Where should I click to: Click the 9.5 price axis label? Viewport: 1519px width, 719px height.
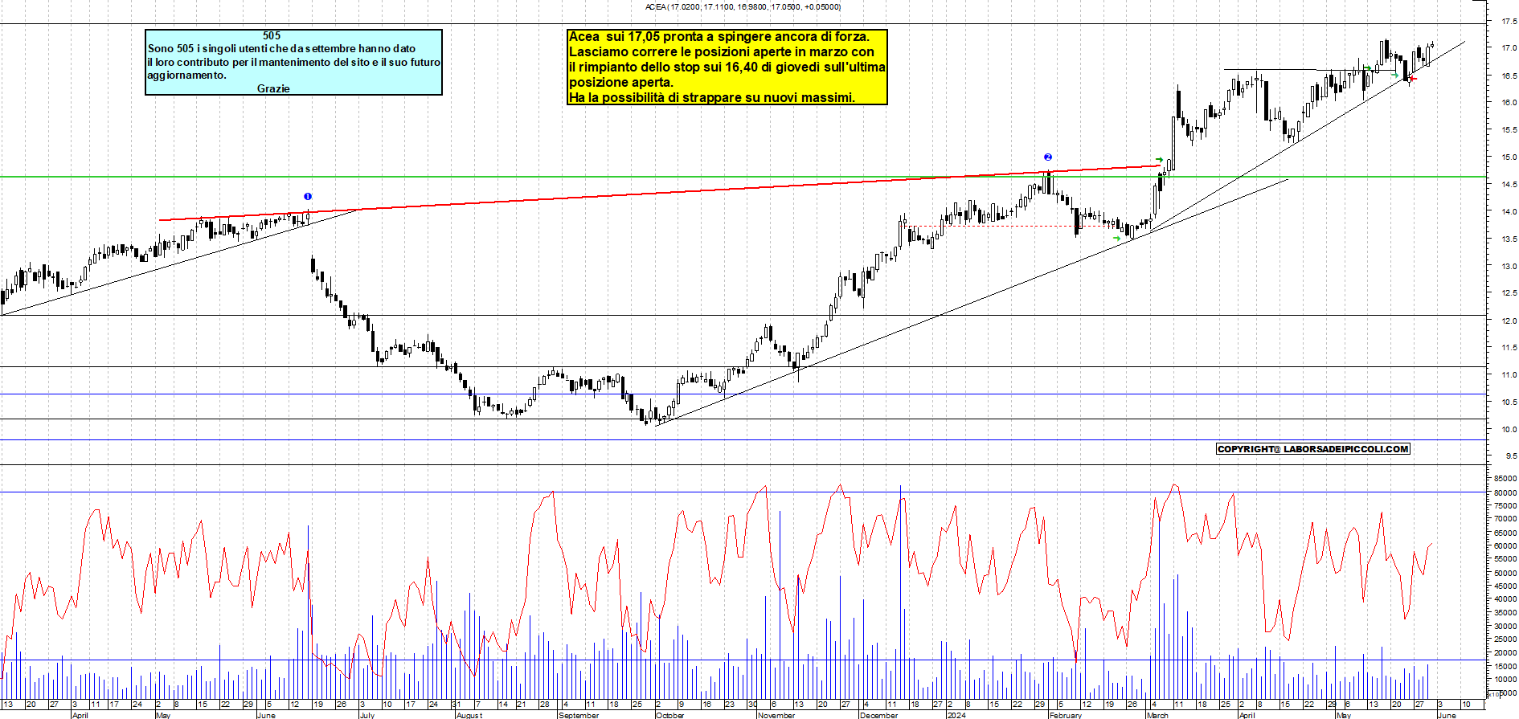(x=1512, y=456)
